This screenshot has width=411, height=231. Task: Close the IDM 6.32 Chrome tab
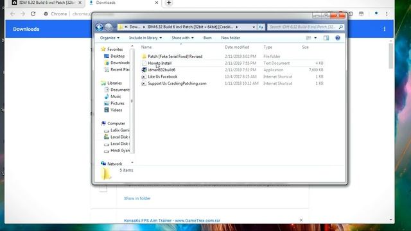click(x=80, y=3)
